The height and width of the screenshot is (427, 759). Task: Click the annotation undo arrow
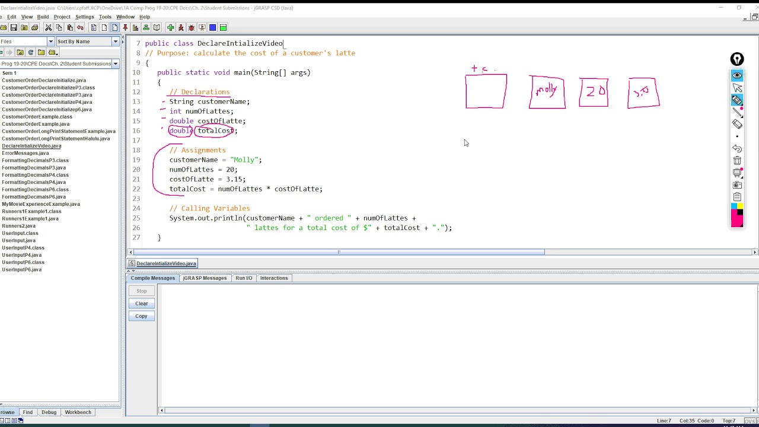737,149
